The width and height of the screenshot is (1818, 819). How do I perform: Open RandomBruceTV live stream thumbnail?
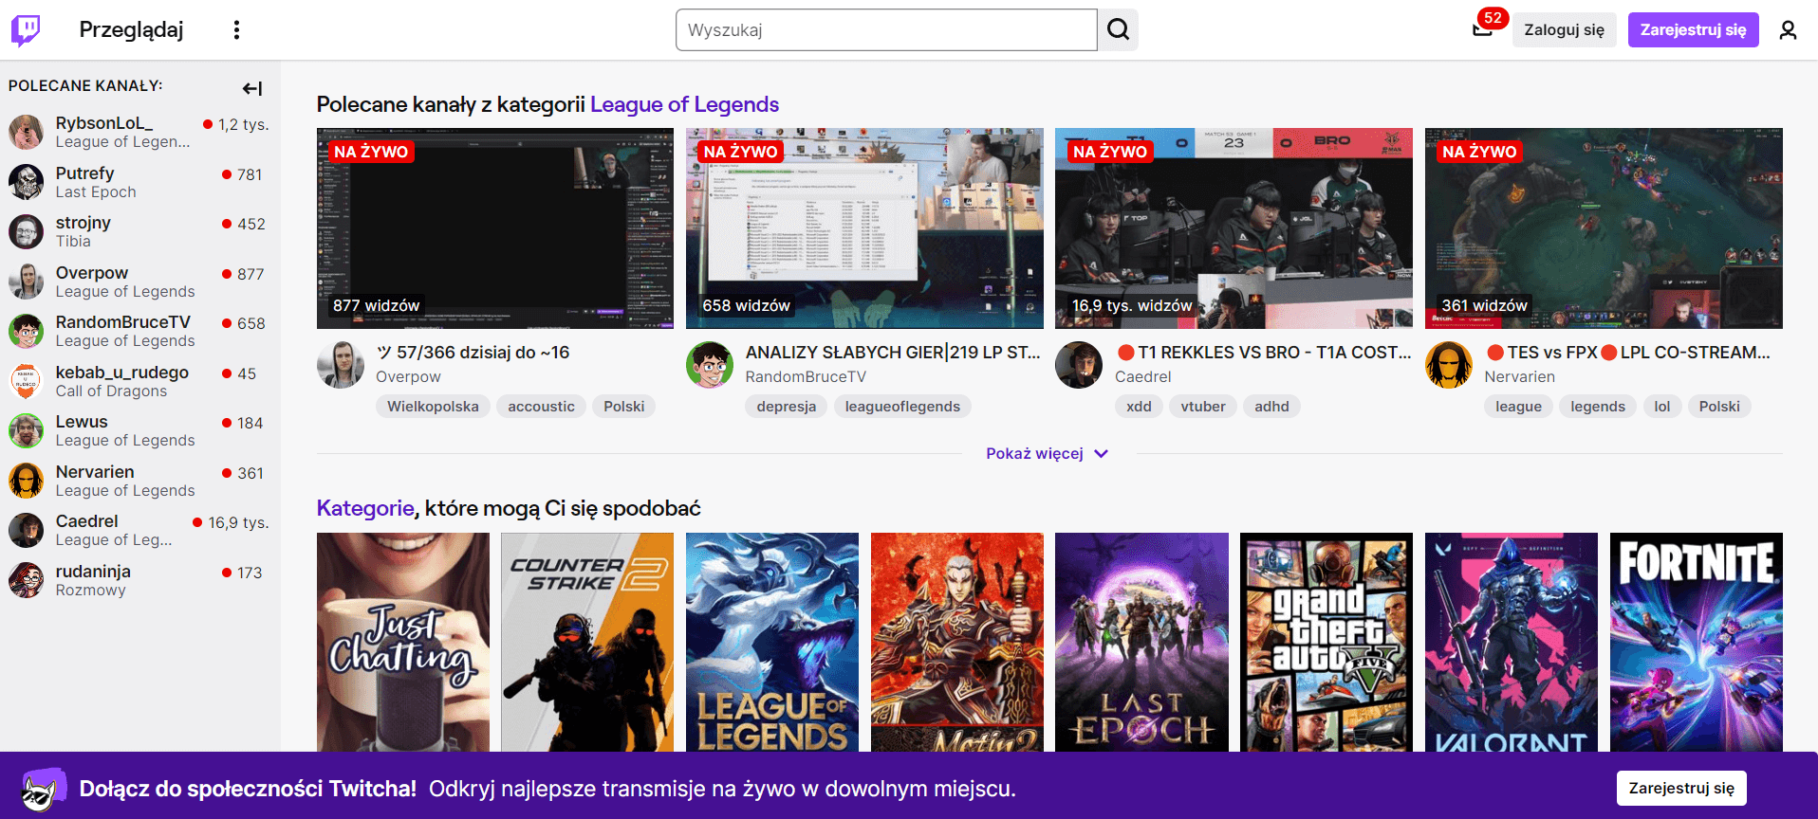pos(864,228)
